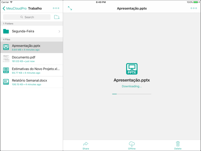The height and width of the screenshot is (151, 201).
Task: Click the XLSX file icon
Action: click(6, 70)
